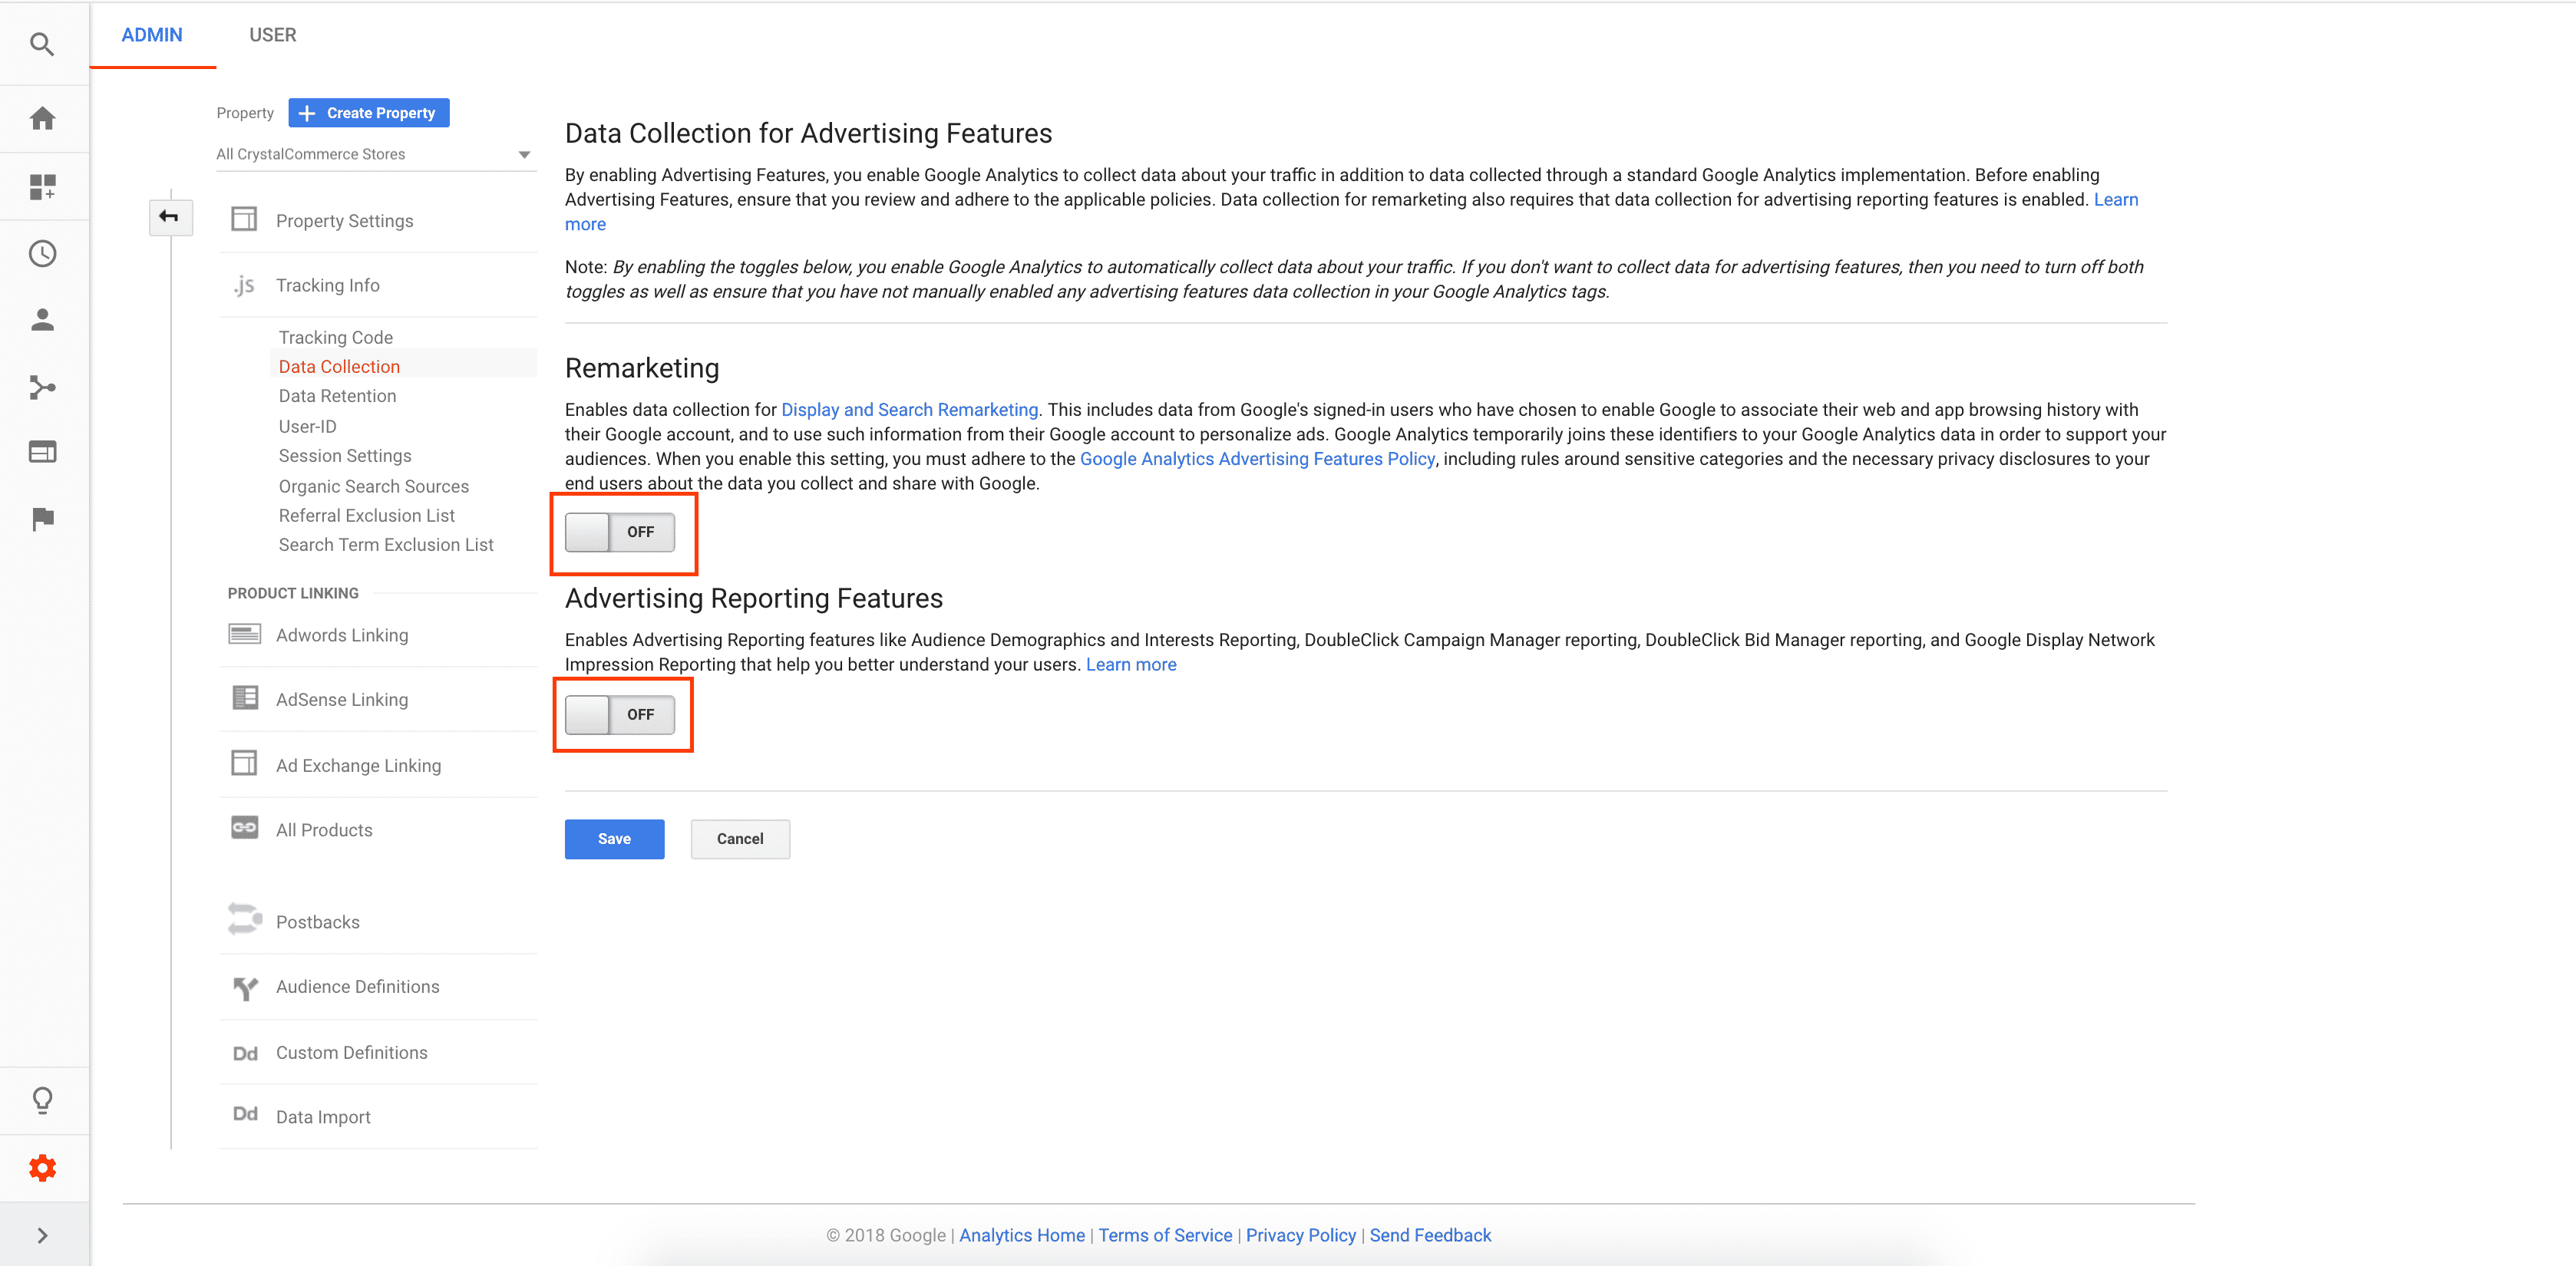Image resolution: width=2576 pixels, height=1266 pixels.
Task: Open Privacy Policy footer link
Action: (1300, 1235)
